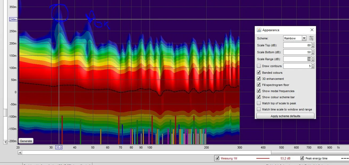This screenshot has height=165, width=349.
Task: Click the left arrow of the horizontal scrollbar
Action: [x=20, y=152]
